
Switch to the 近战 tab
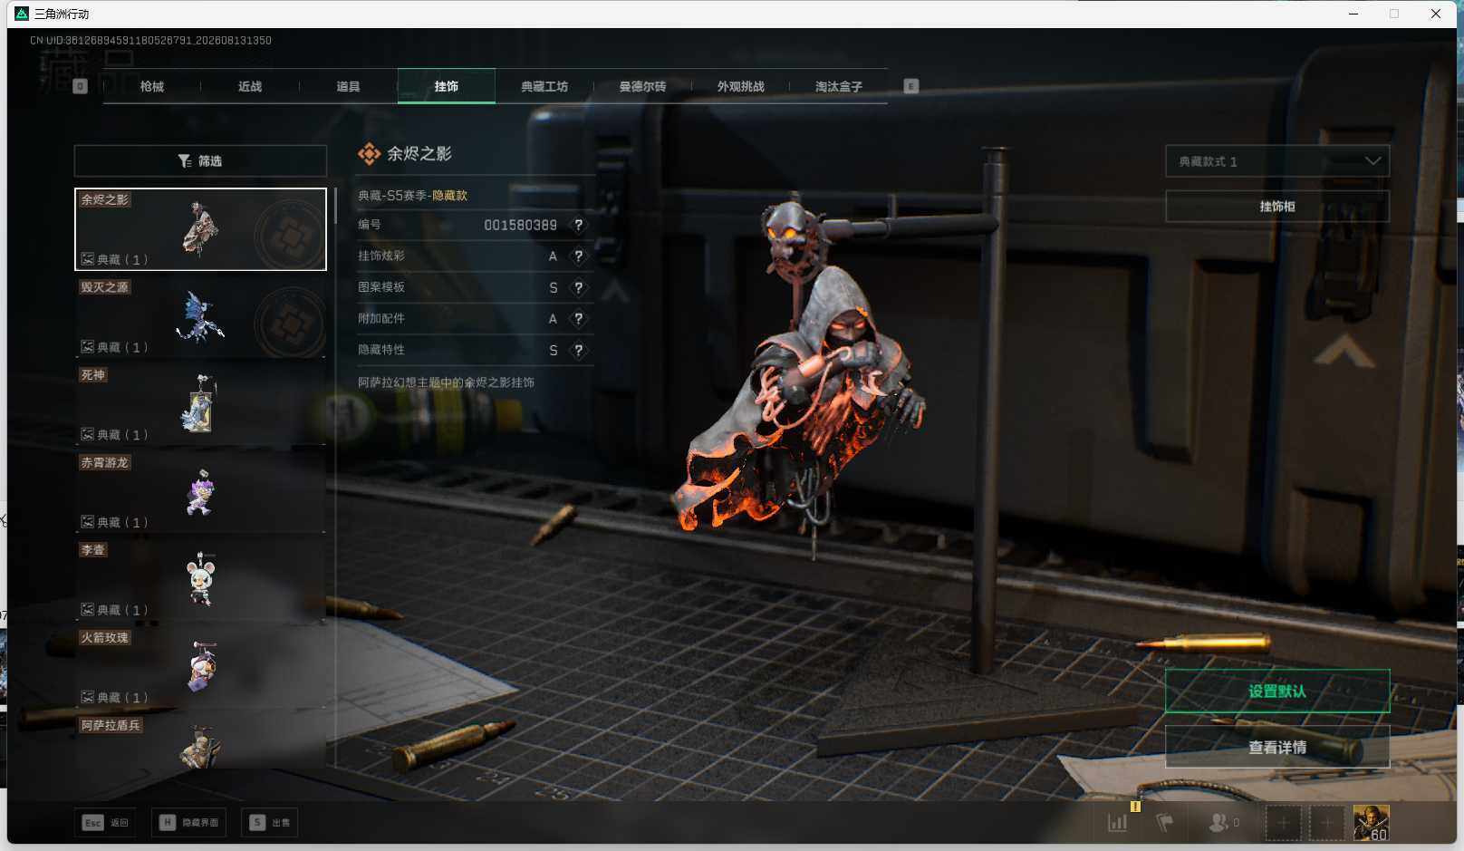tap(250, 86)
